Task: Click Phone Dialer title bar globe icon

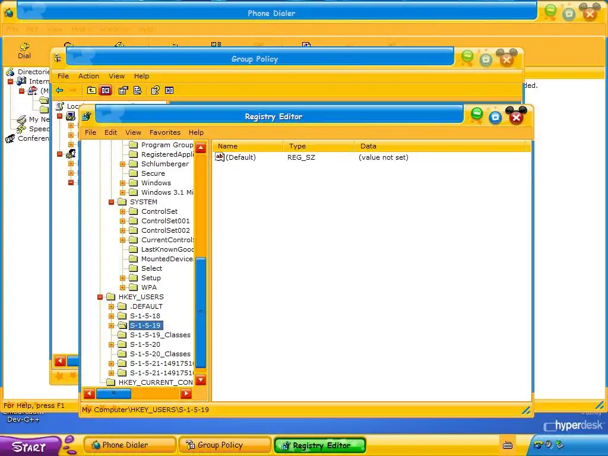Action: click(x=8, y=13)
